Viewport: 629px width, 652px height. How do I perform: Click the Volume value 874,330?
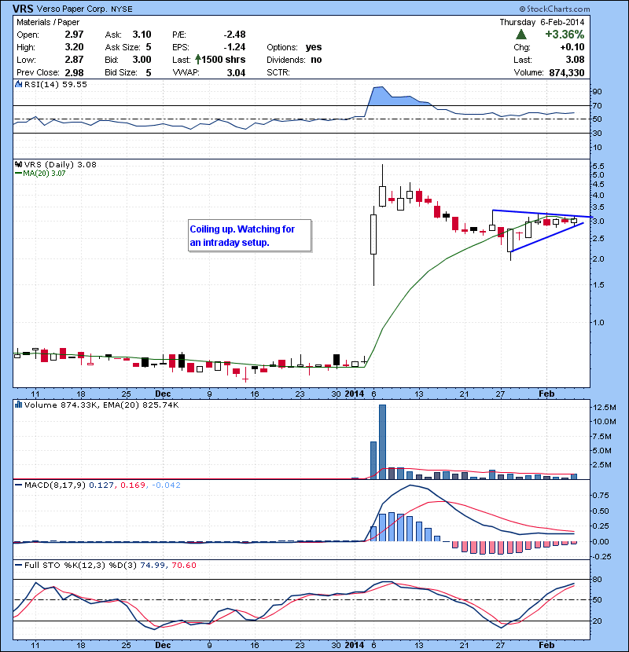click(x=567, y=73)
